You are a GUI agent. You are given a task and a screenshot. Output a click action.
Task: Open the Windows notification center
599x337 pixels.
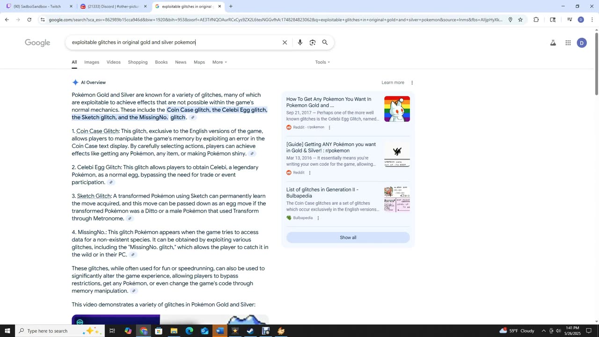pos(589,331)
